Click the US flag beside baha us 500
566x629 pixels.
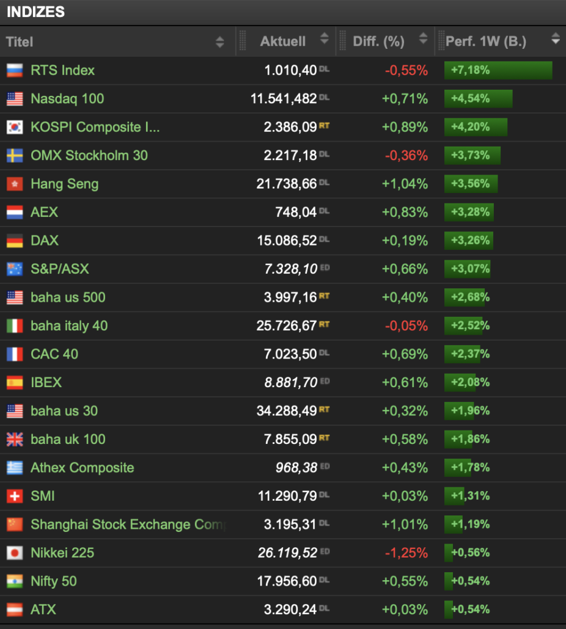click(x=15, y=297)
